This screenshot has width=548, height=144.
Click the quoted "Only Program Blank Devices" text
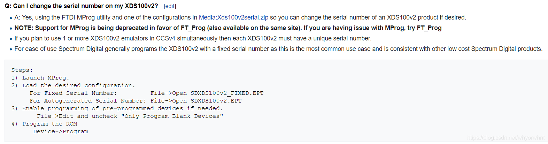tap(172, 116)
